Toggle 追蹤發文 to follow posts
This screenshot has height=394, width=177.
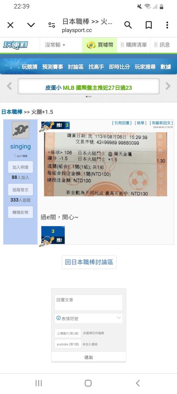(x=20, y=190)
